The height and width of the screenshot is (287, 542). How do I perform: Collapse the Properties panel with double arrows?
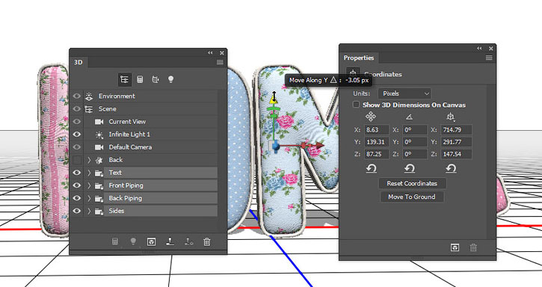click(479, 49)
